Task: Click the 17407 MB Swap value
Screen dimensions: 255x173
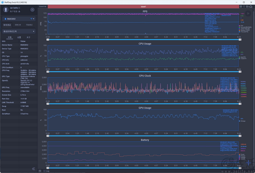Action: [24, 106]
